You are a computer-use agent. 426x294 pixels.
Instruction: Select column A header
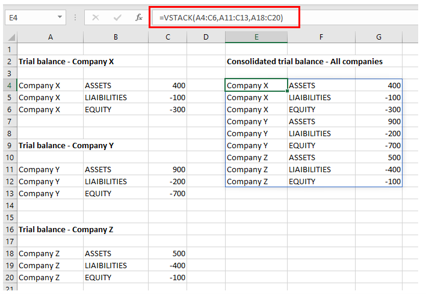click(x=51, y=37)
